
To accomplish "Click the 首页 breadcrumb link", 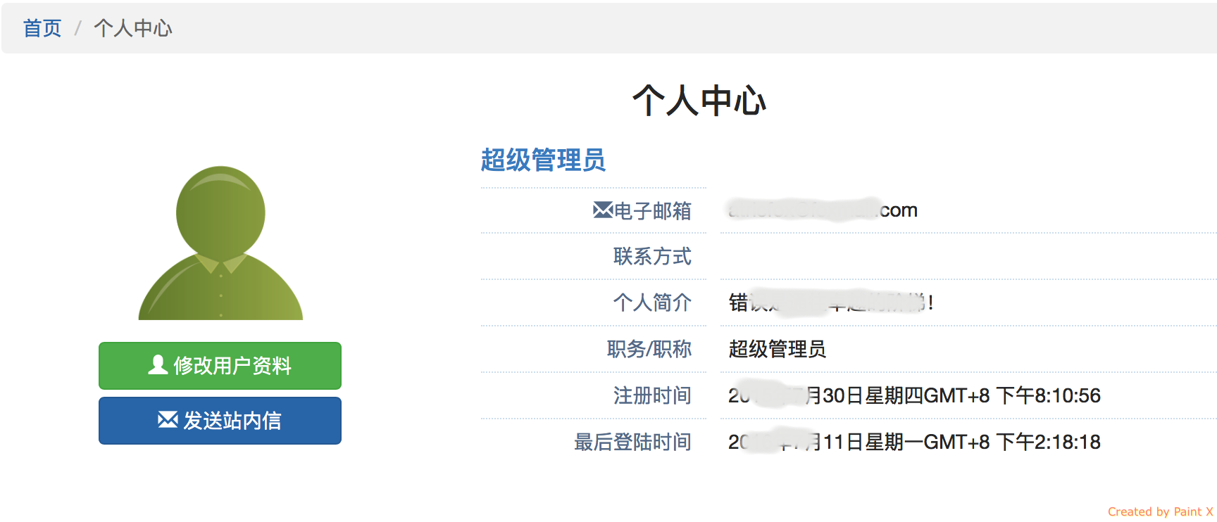I will click(x=42, y=28).
